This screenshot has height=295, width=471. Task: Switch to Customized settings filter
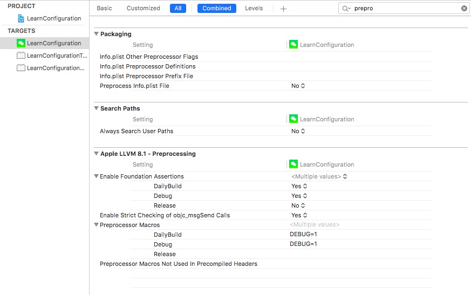(144, 8)
